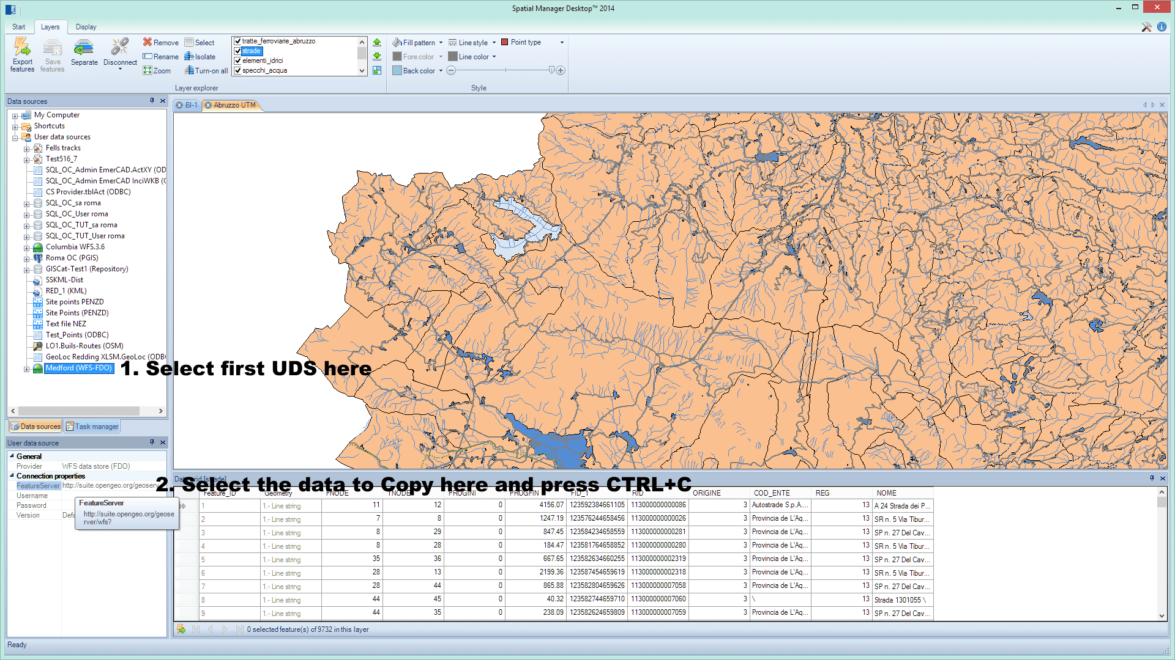Click export selected features icon in grid footer

(181, 629)
